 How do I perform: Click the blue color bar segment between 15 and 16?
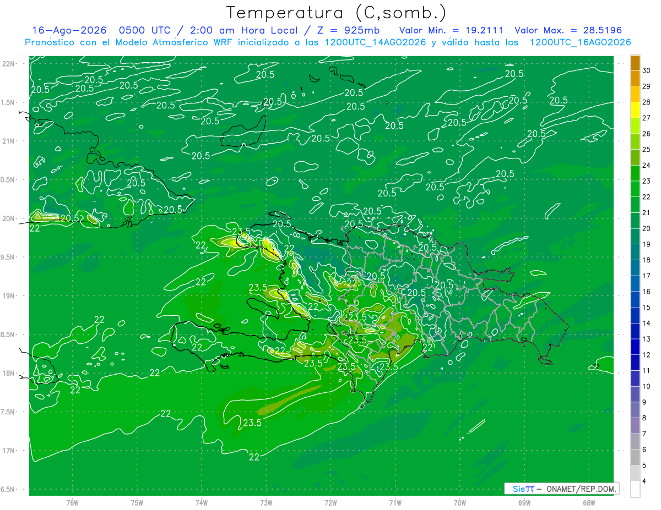(635, 299)
